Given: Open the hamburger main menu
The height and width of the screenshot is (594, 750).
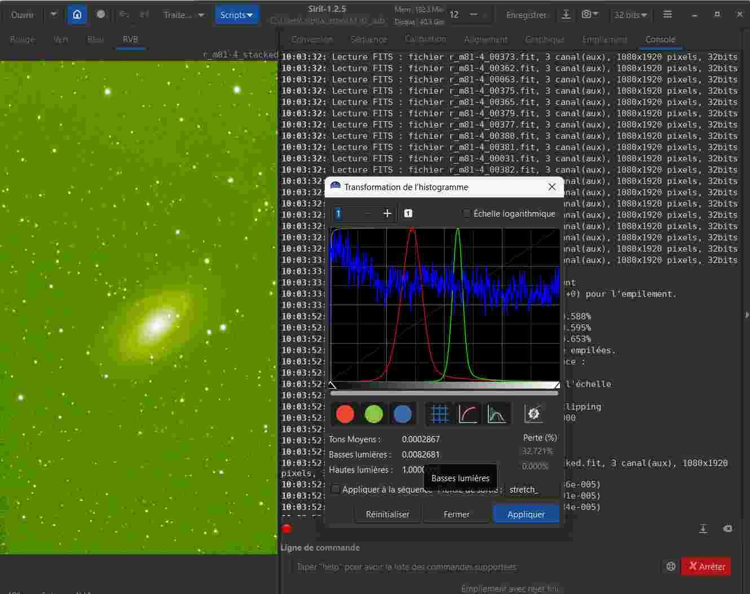Looking at the screenshot, I should point(668,15).
